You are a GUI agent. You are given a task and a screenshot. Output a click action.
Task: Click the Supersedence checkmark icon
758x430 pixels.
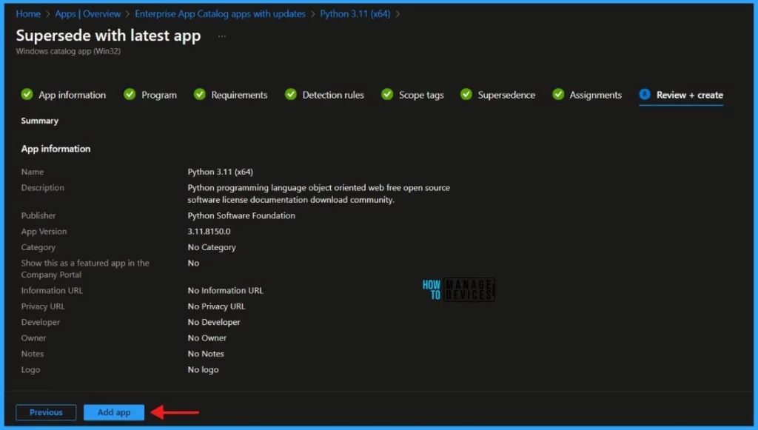[466, 94]
